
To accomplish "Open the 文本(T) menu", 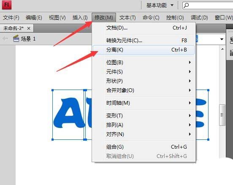I will (x=127, y=18).
